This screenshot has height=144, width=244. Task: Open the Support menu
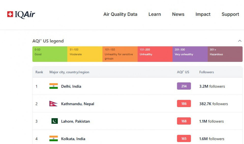click(230, 14)
